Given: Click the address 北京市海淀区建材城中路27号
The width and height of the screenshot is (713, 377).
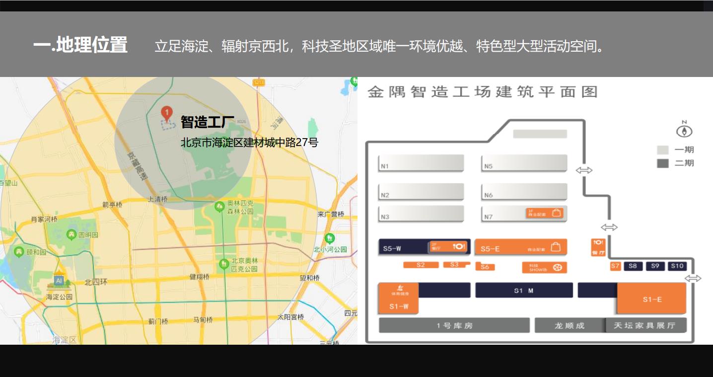Looking at the screenshot, I should (249, 143).
